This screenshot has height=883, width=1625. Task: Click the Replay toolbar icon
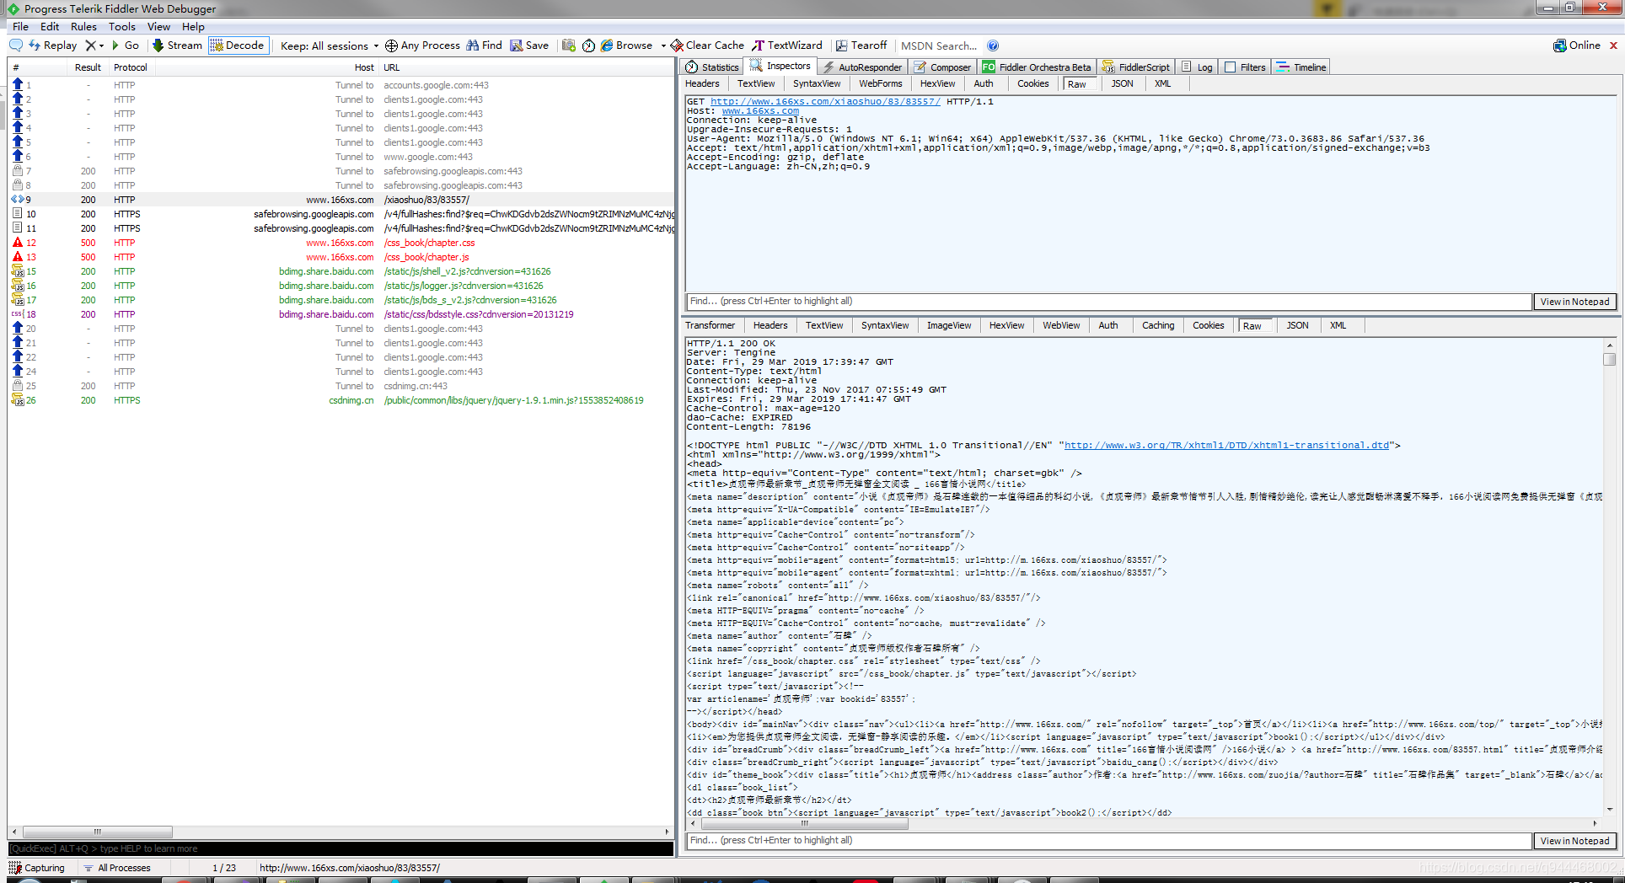click(x=35, y=45)
